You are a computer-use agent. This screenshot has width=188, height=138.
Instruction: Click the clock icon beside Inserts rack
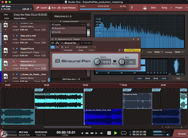[88, 25]
